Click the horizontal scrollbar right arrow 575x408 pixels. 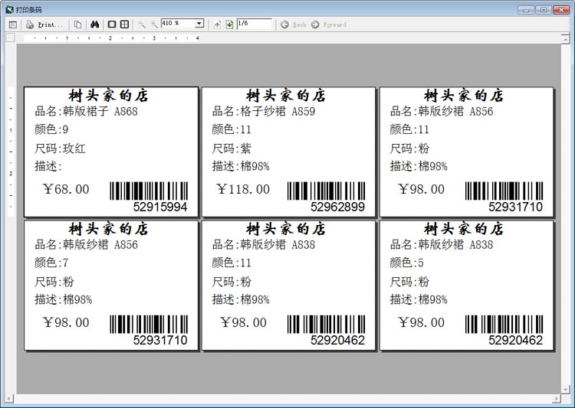coord(557,398)
